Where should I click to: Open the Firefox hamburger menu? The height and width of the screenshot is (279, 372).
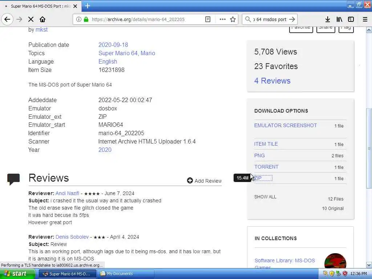[365, 19]
